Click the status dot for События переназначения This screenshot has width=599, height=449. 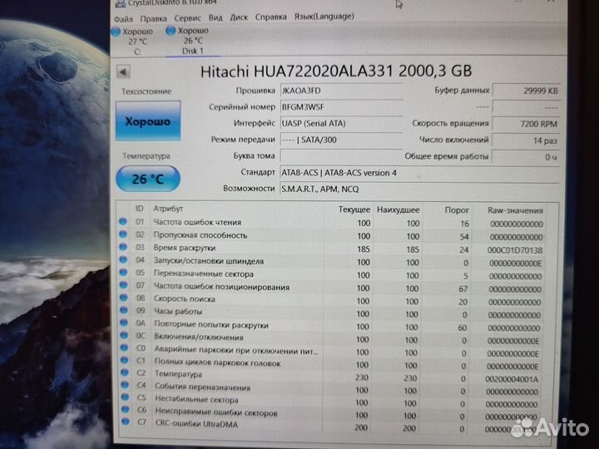click(125, 384)
